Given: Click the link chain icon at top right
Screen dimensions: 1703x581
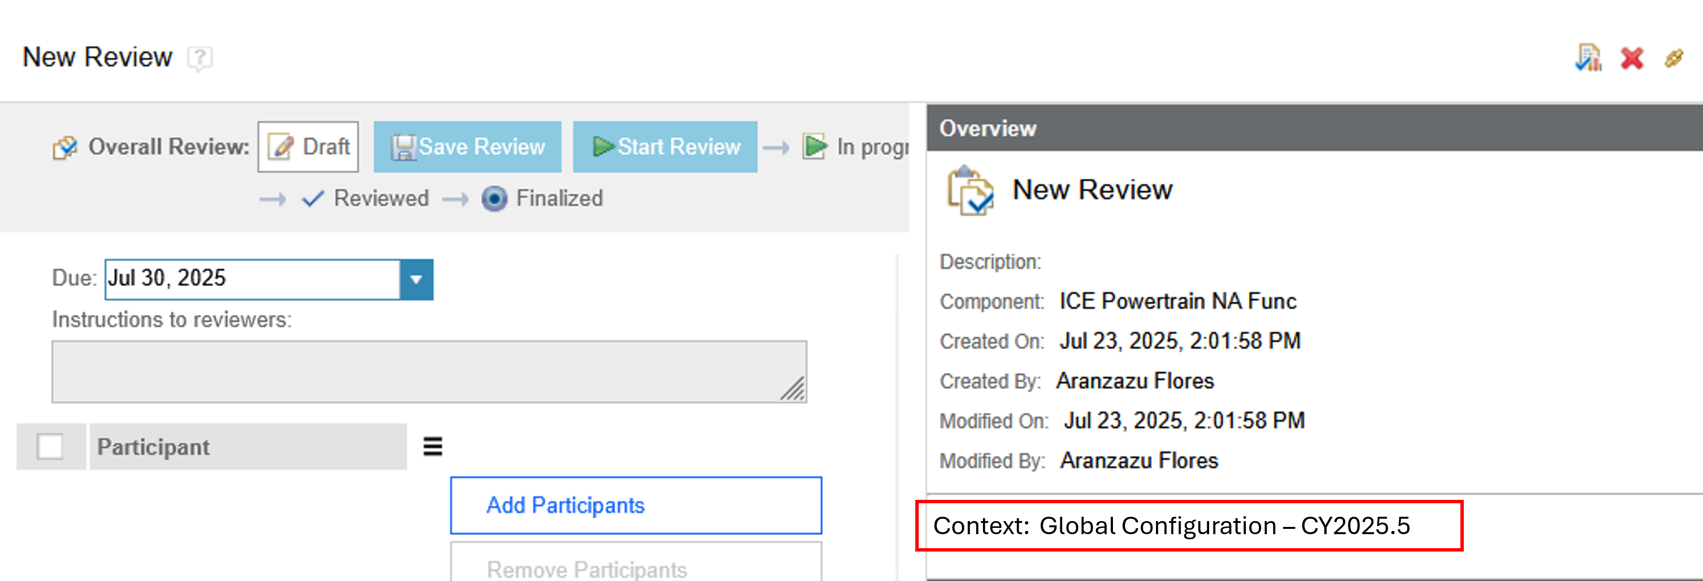Looking at the screenshot, I should 1674,58.
